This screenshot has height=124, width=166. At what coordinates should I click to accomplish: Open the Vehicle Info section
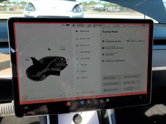point(82,31)
